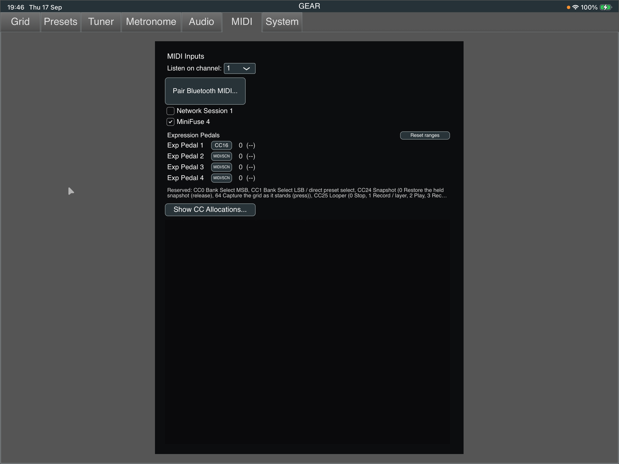Enable the Network Session 1 checkbox
The height and width of the screenshot is (464, 619).
(x=170, y=111)
